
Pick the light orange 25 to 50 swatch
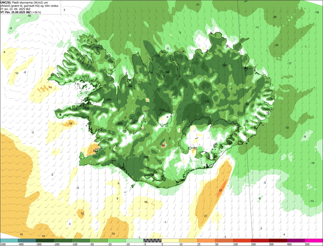click(x=206, y=240)
